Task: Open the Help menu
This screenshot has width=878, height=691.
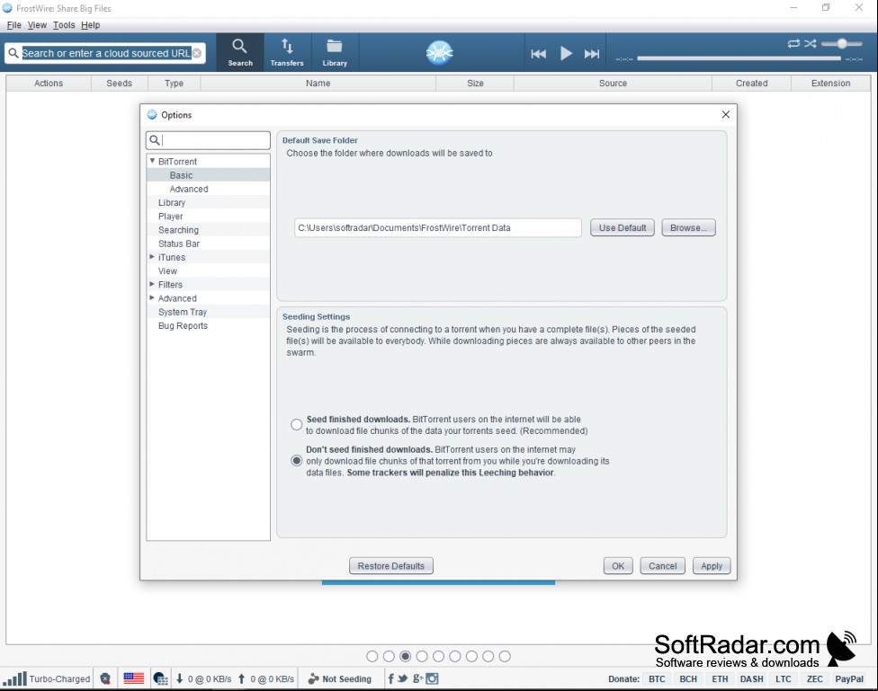Action: [x=90, y=25]
